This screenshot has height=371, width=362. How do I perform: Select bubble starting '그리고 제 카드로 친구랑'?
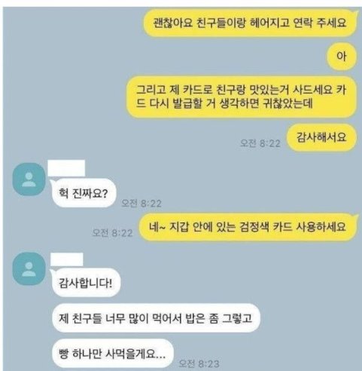241,97
